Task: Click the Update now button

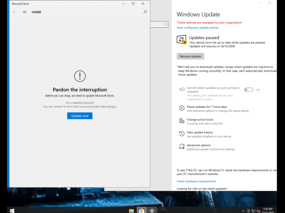Action: (x=80, y=116)
